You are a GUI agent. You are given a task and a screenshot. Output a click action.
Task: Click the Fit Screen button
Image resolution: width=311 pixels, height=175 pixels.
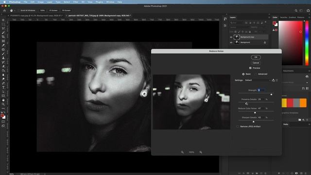[x=53, y=10]
